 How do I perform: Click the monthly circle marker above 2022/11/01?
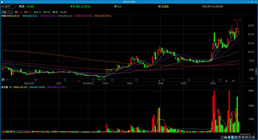click(36, 80)
